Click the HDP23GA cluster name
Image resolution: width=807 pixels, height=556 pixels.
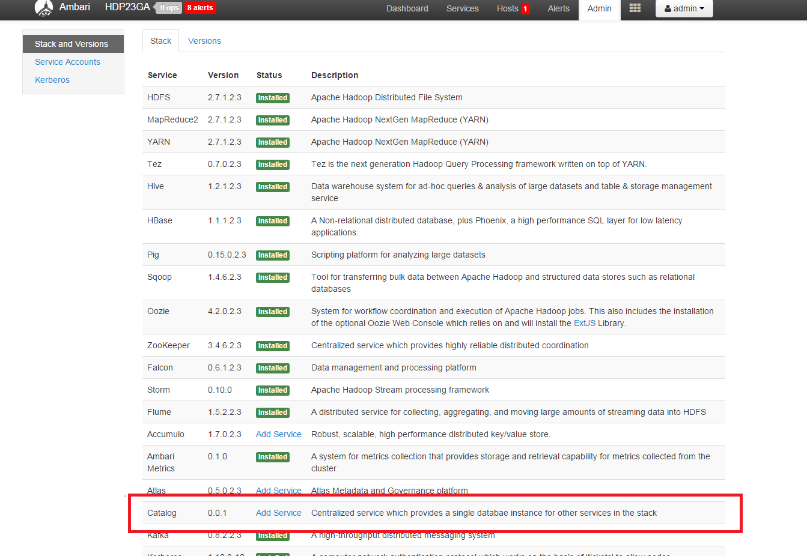click(127, 7)
